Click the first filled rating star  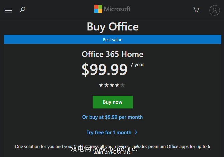[101, 85]
